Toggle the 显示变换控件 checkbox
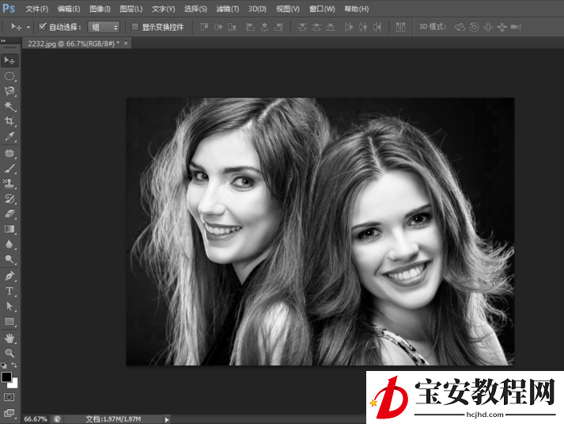 (135, 27)
